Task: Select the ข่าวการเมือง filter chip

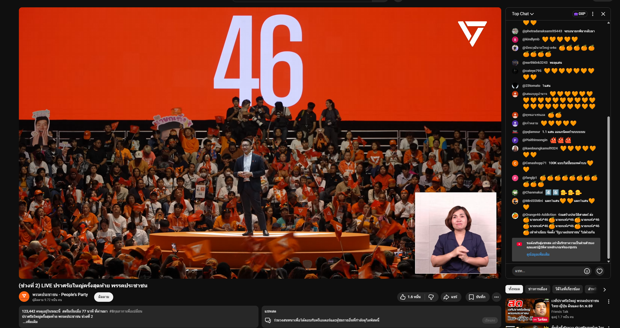Action: (537, 289)
